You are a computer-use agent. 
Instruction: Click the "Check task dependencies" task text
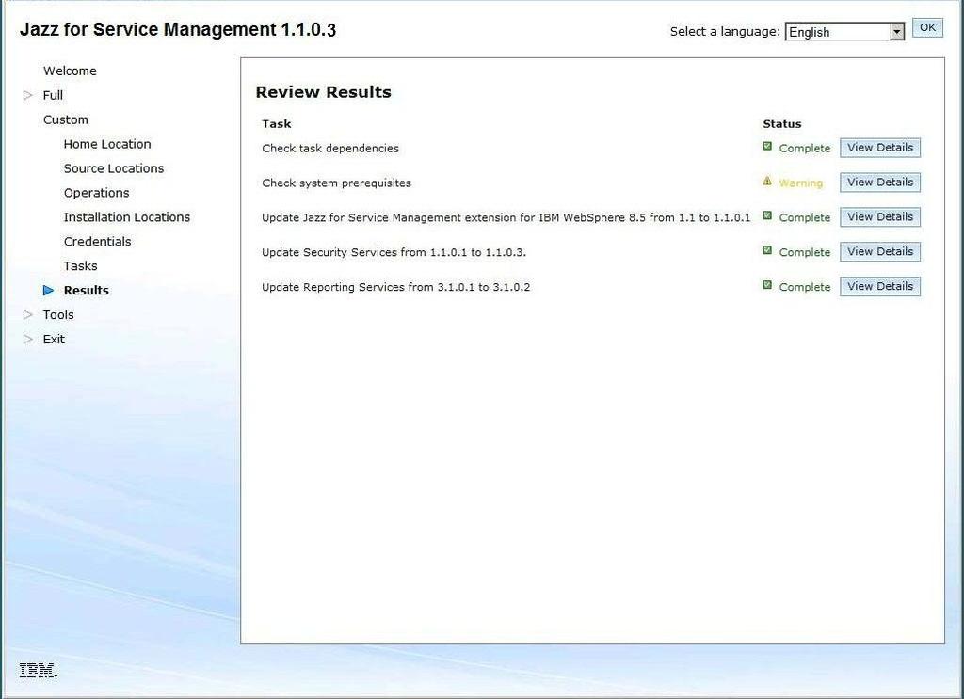[330, 148]
